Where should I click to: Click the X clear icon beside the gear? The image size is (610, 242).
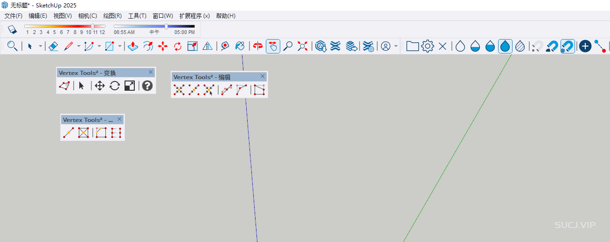point(443,46)
